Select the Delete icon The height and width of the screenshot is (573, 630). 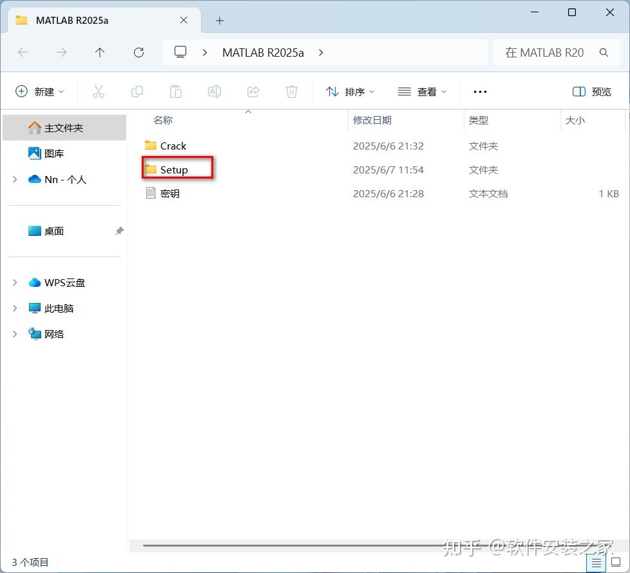[292, 92]
